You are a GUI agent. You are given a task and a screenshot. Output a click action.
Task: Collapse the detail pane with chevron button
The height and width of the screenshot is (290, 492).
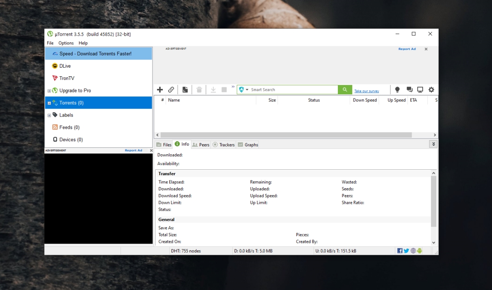[433, 144]
